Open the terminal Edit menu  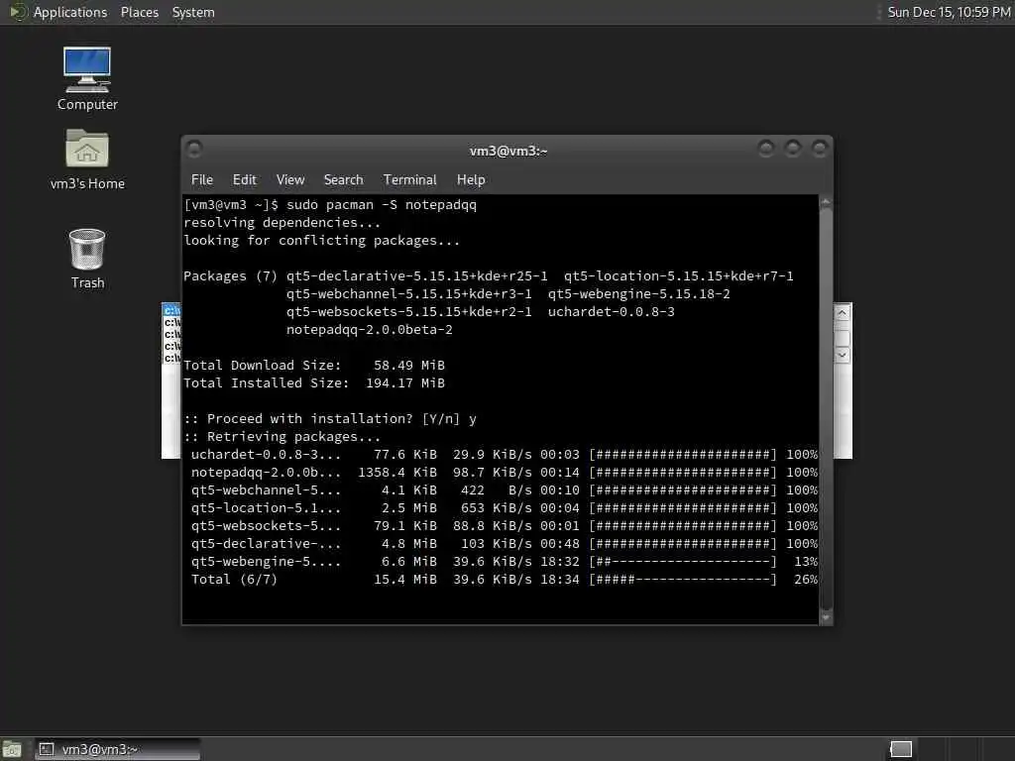245,180
